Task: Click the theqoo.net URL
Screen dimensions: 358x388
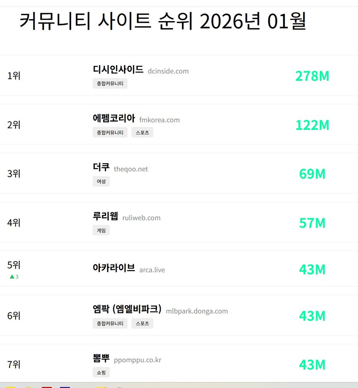Action: [x=130, y=169]
